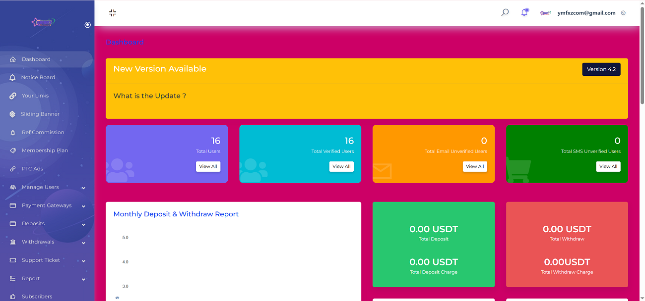Open the ymfxzcom@gmail.com account dropdown
Image resolution: width=645 pixels, height=301 pixels.
623,13
